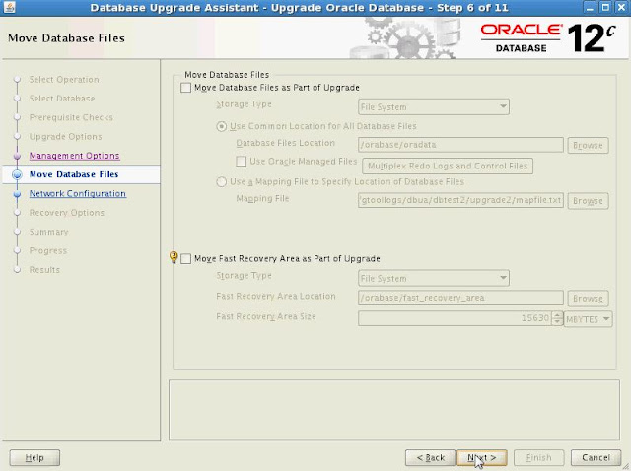This screenshot has height=471, width=631.
Task: Open Help for this wizard
Action: 35,458
